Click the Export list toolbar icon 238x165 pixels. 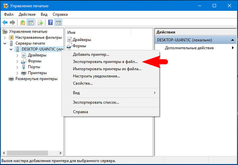tap(40, 23)
